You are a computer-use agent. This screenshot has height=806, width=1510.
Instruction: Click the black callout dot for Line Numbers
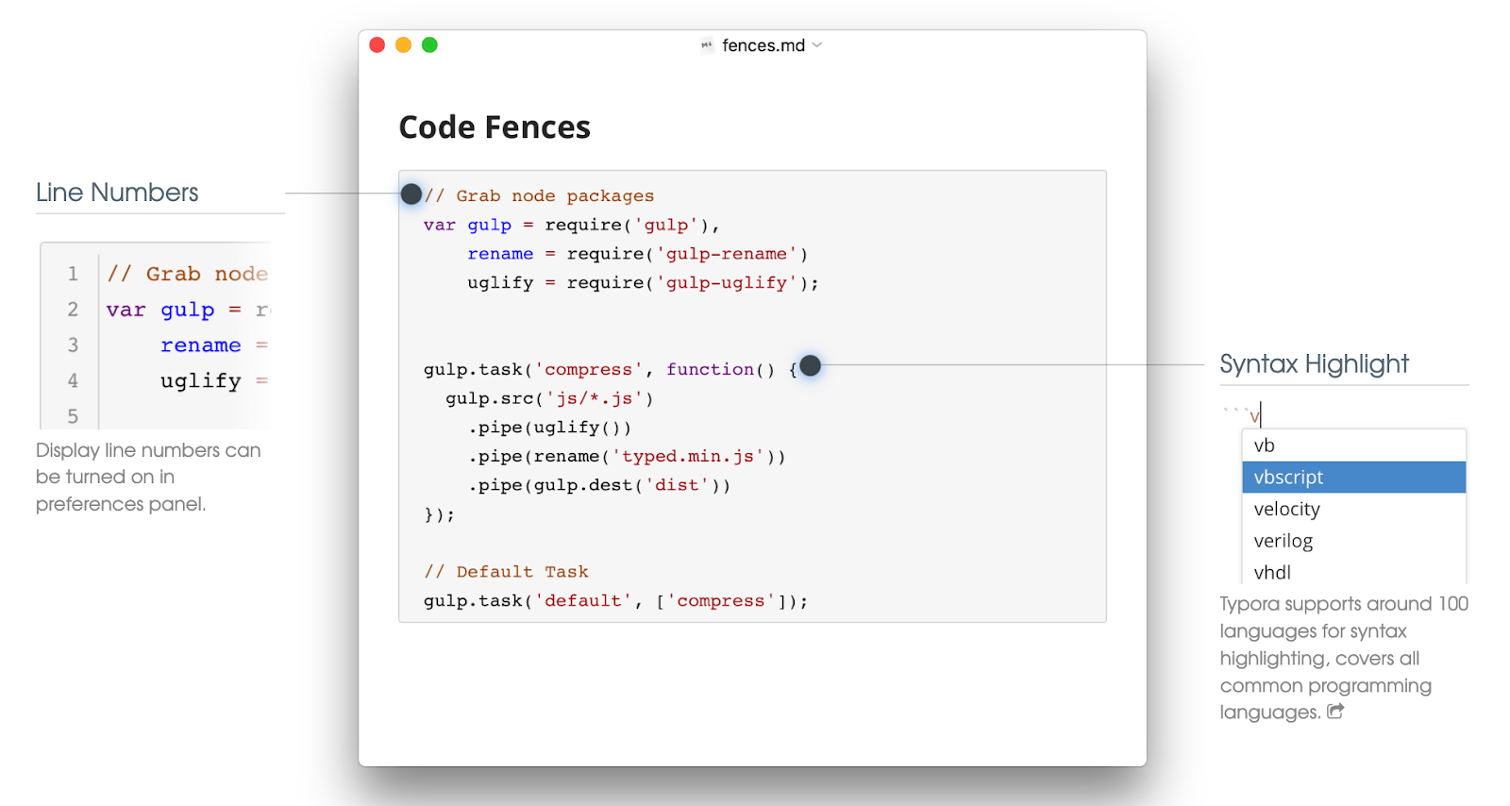coord(411,193)
